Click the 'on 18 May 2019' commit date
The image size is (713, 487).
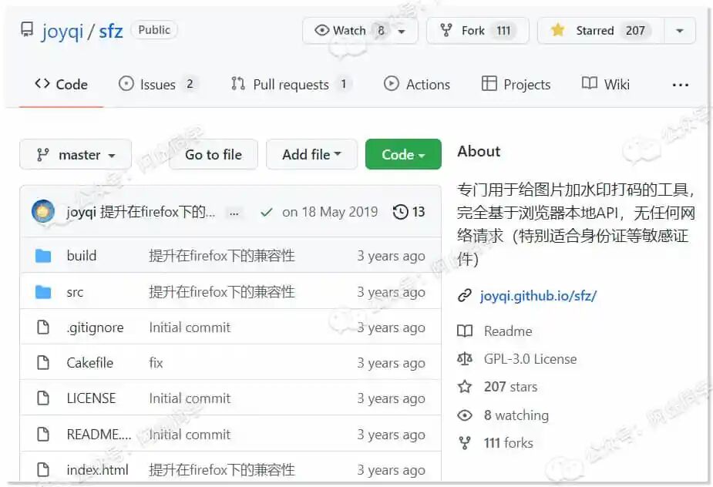[330, 212]
